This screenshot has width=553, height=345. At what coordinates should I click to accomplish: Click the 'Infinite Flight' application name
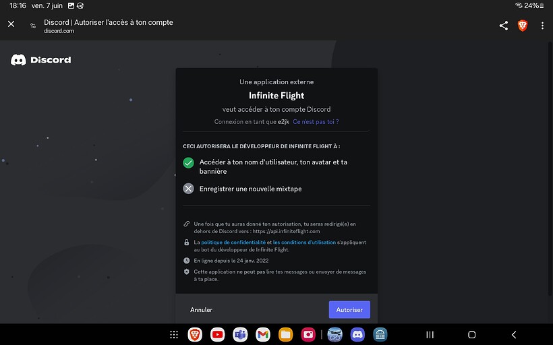tap(276, 96)
